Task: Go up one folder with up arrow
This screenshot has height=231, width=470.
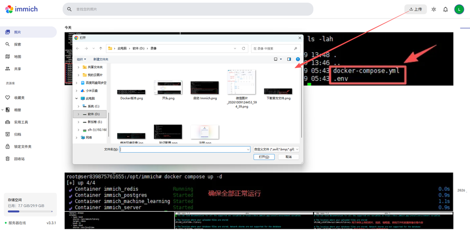Action: (101, 48)
